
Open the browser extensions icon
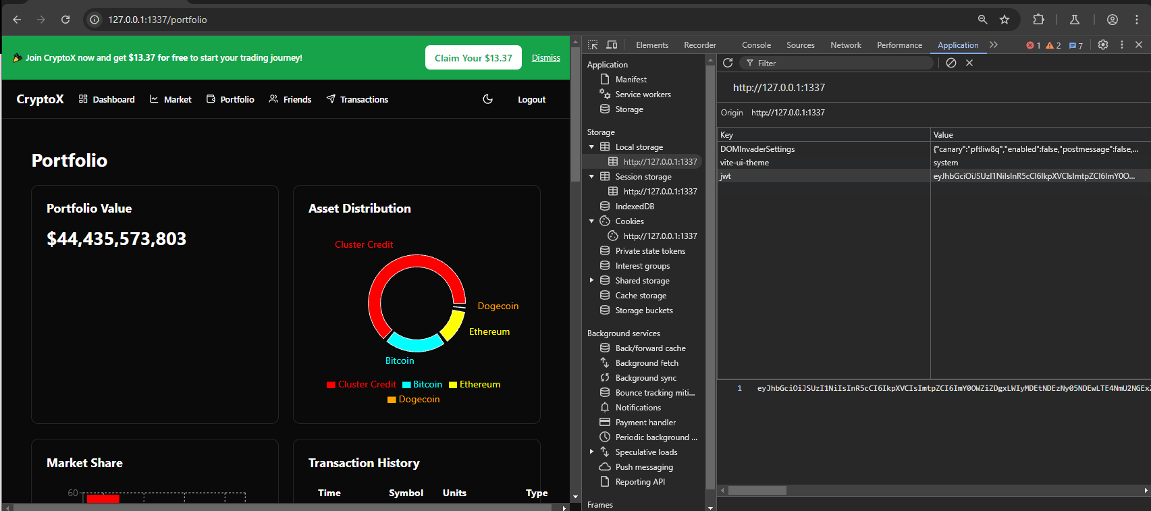pos(1038,20)
